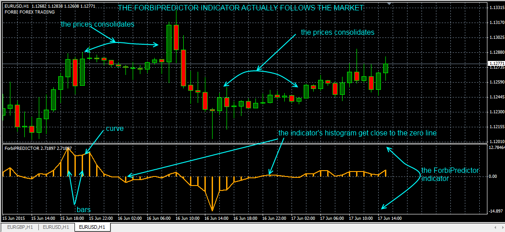
Task: Click the chart title about FORBIPREDICTOR INDICATOR
Action: (241, 8)
